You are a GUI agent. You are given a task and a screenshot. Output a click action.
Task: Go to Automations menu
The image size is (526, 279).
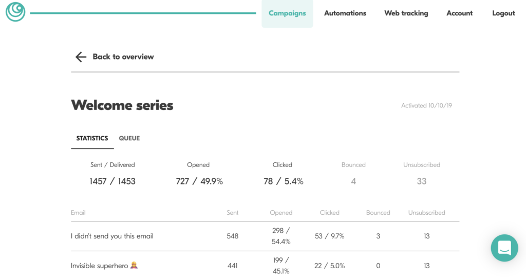(x=345, y=13)
